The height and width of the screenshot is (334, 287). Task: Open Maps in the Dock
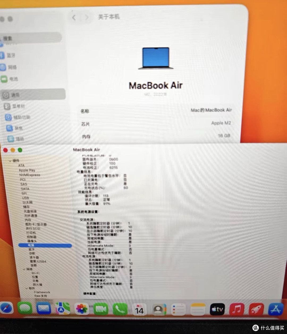(62, 309)
